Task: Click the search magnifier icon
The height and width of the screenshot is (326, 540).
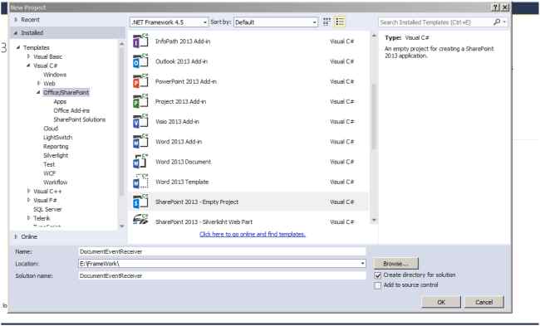Action: (497, 22)
